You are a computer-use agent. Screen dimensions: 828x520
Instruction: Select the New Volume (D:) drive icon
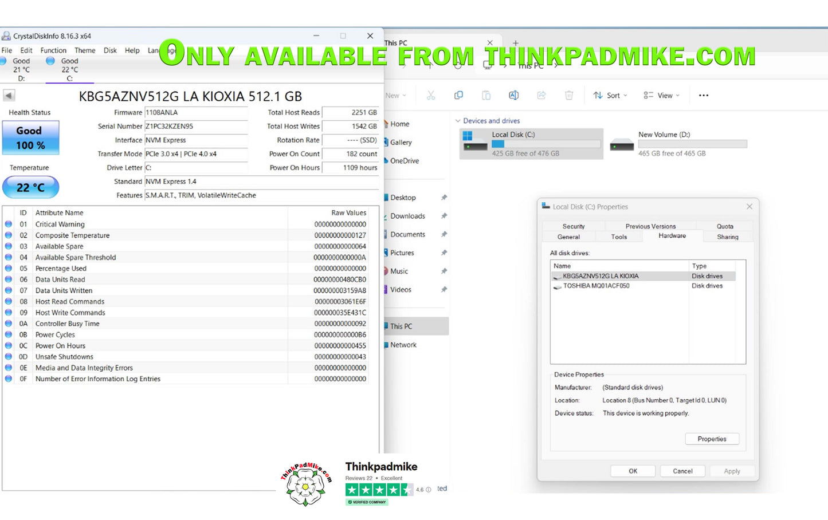coord(622,144)
